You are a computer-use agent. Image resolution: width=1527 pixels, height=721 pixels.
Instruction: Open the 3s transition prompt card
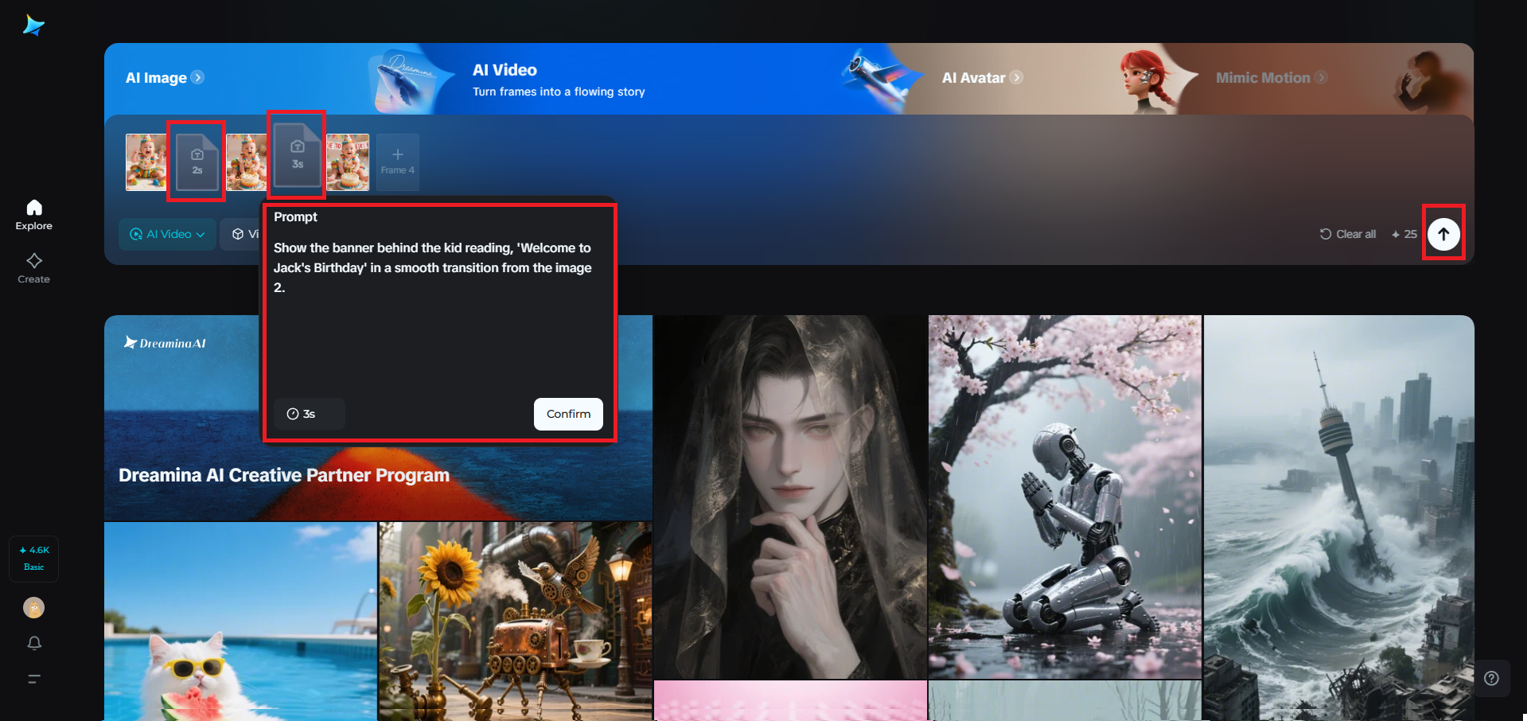pos(297,154)
